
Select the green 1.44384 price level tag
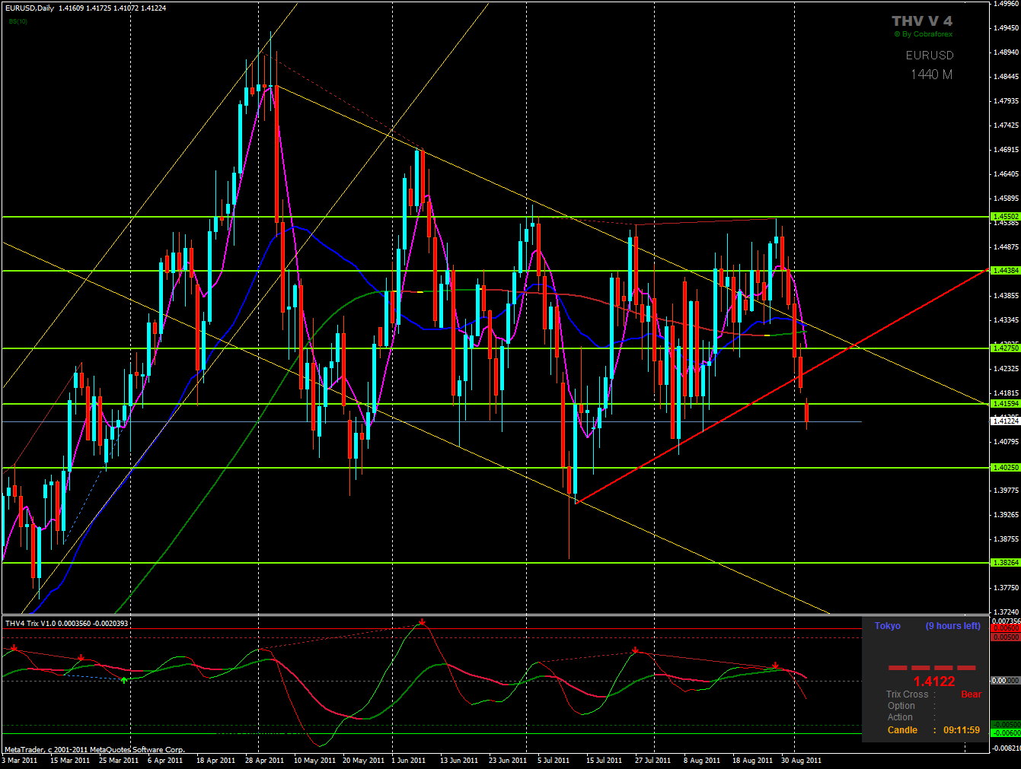[x=1005, y=271]
